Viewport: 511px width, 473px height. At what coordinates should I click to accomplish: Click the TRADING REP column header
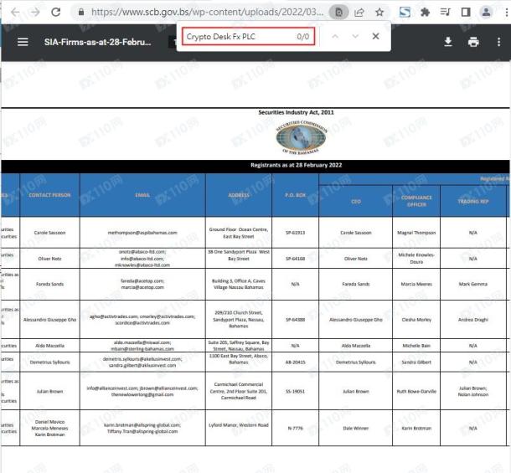click(472, 201)
